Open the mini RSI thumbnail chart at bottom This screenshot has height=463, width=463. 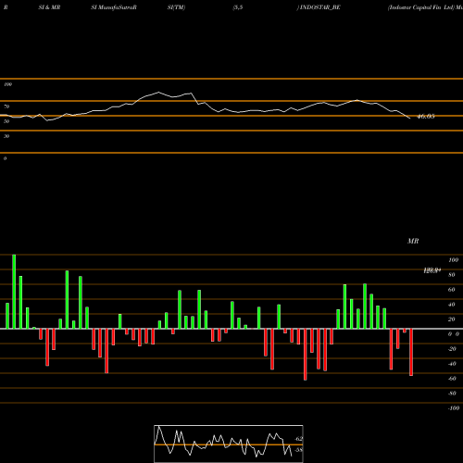tap(229, 444)
